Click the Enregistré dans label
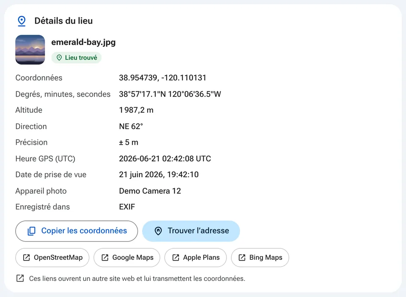 [42, 207]
